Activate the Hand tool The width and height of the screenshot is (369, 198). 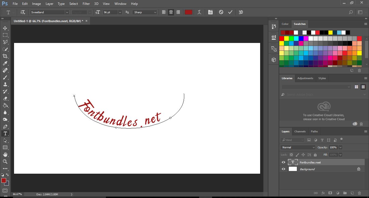tap(5, 155)
